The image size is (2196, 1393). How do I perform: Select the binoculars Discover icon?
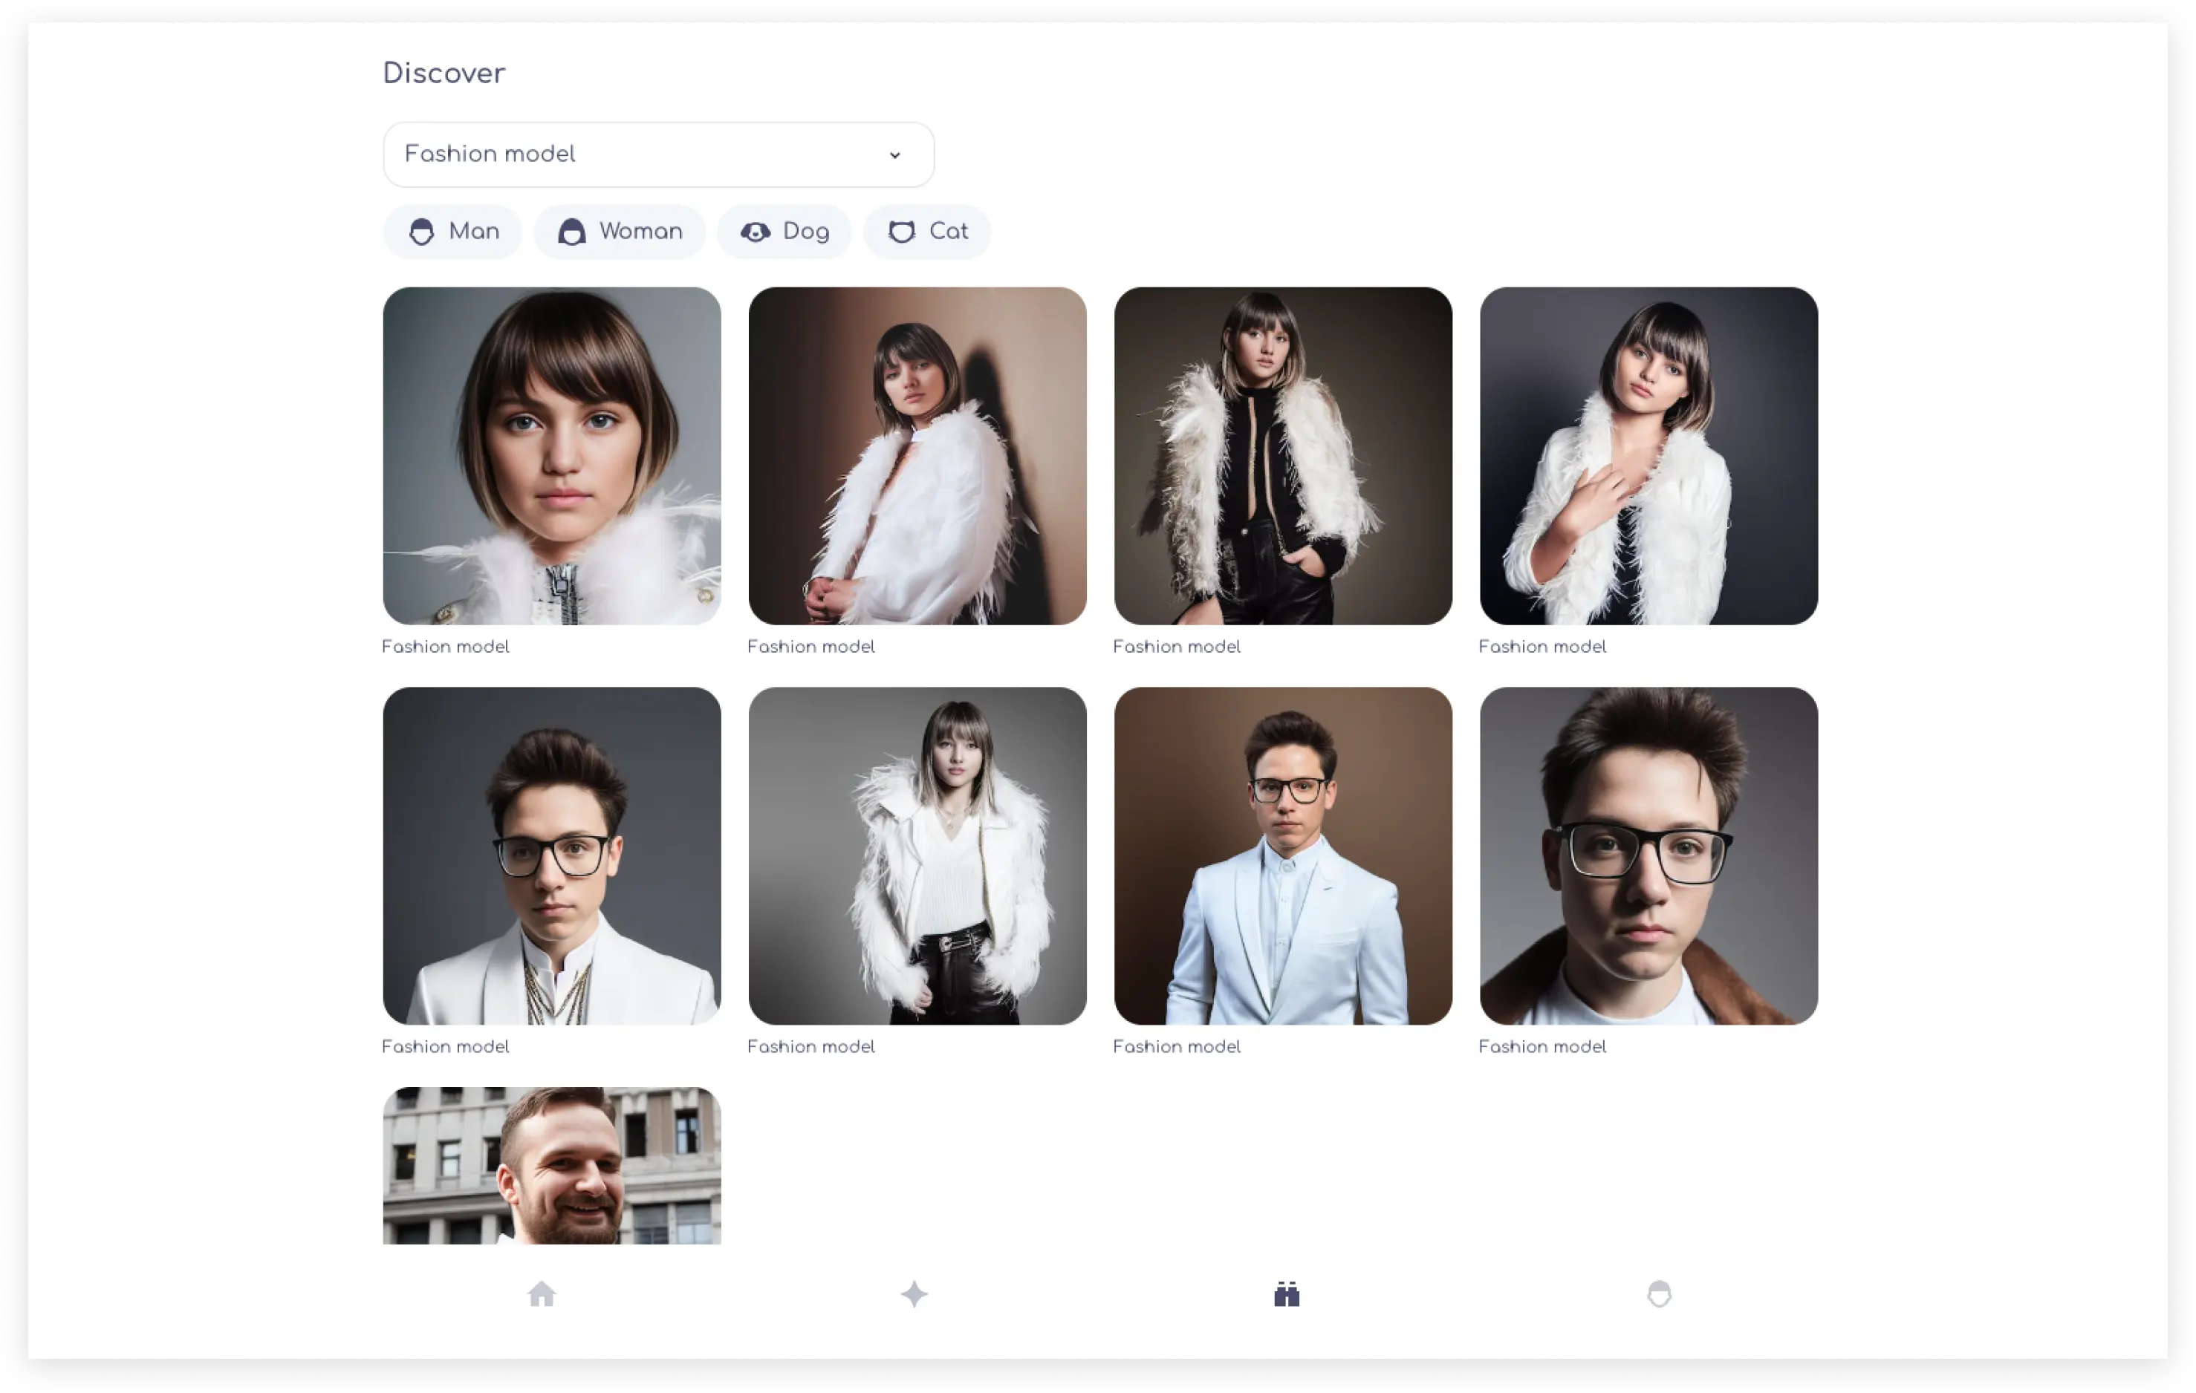click(1286, 1293)
